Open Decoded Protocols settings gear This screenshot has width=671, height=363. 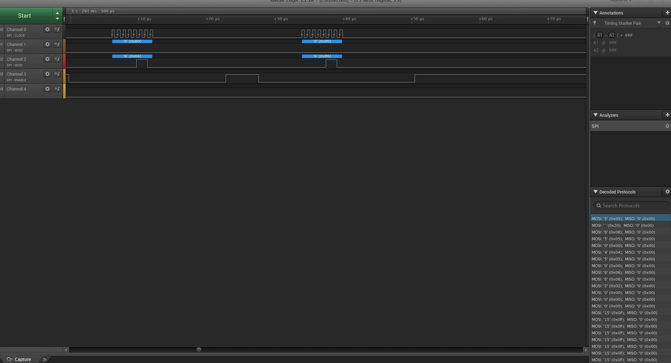point(667,192)
